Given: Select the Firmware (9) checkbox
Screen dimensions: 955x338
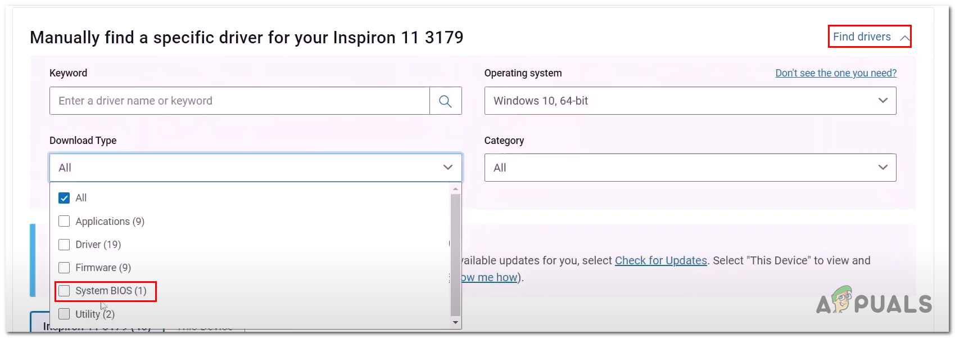Looking at the screenshot, I should click(65, 268).
